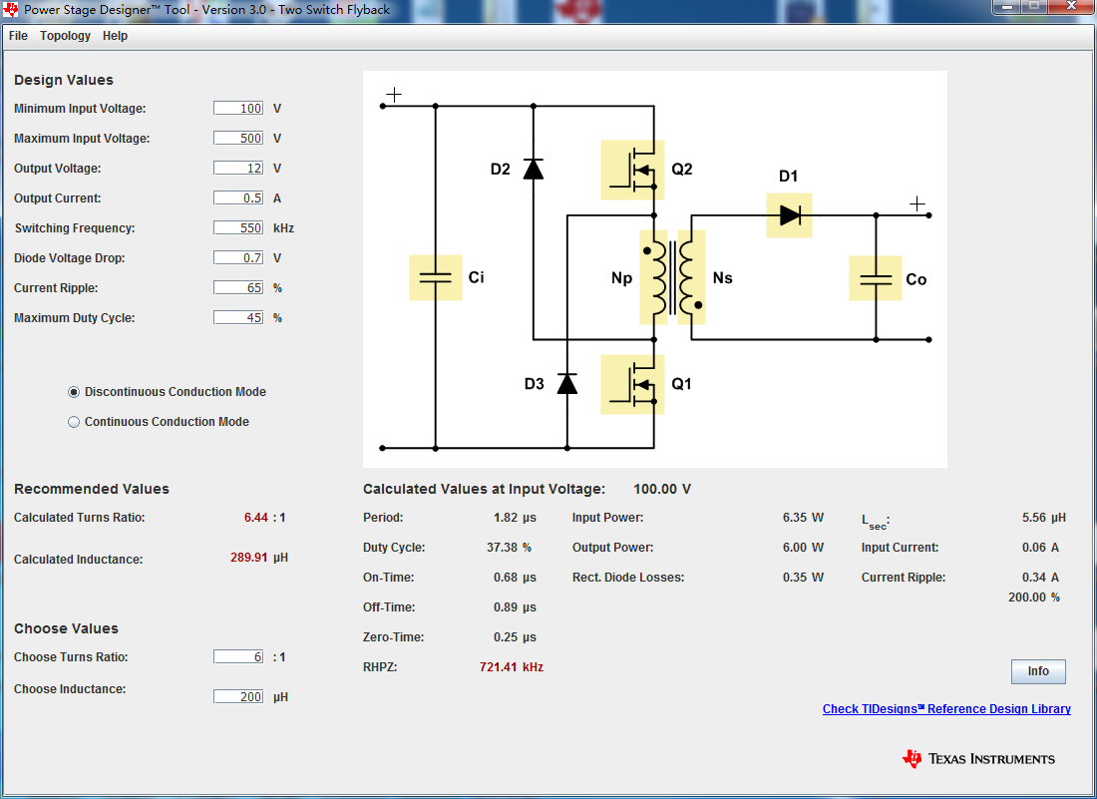The image size is (1097, 799).
Task: Click the ripple percentage 200.00 %
Action: point(1034,598)
